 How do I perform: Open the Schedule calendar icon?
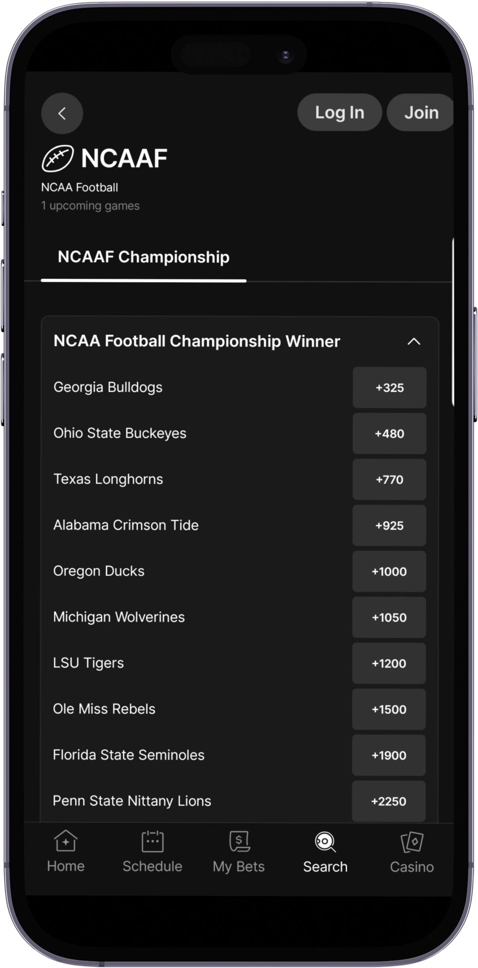(x=152, y=841)
